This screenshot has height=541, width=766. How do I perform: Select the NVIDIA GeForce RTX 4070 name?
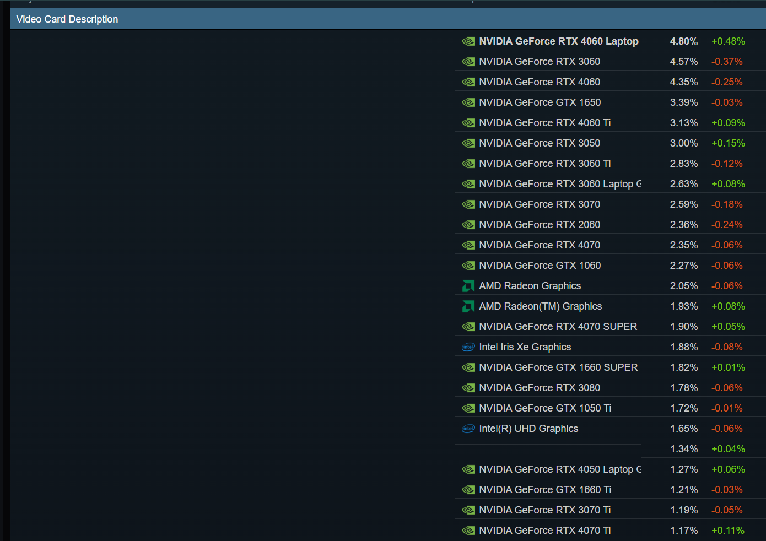(540, 245)
